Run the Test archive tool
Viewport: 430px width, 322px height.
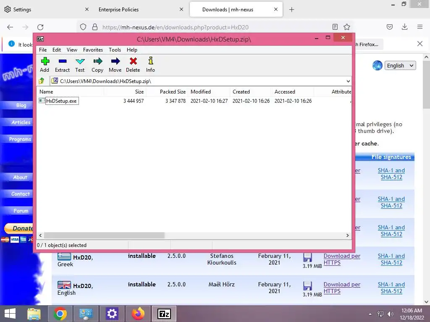click(x=80, y=61)
